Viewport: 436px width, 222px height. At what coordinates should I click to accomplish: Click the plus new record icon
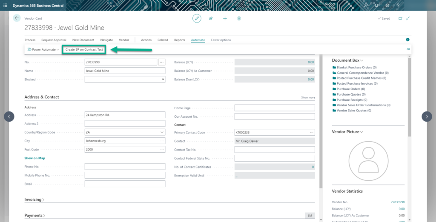[225, 18]
